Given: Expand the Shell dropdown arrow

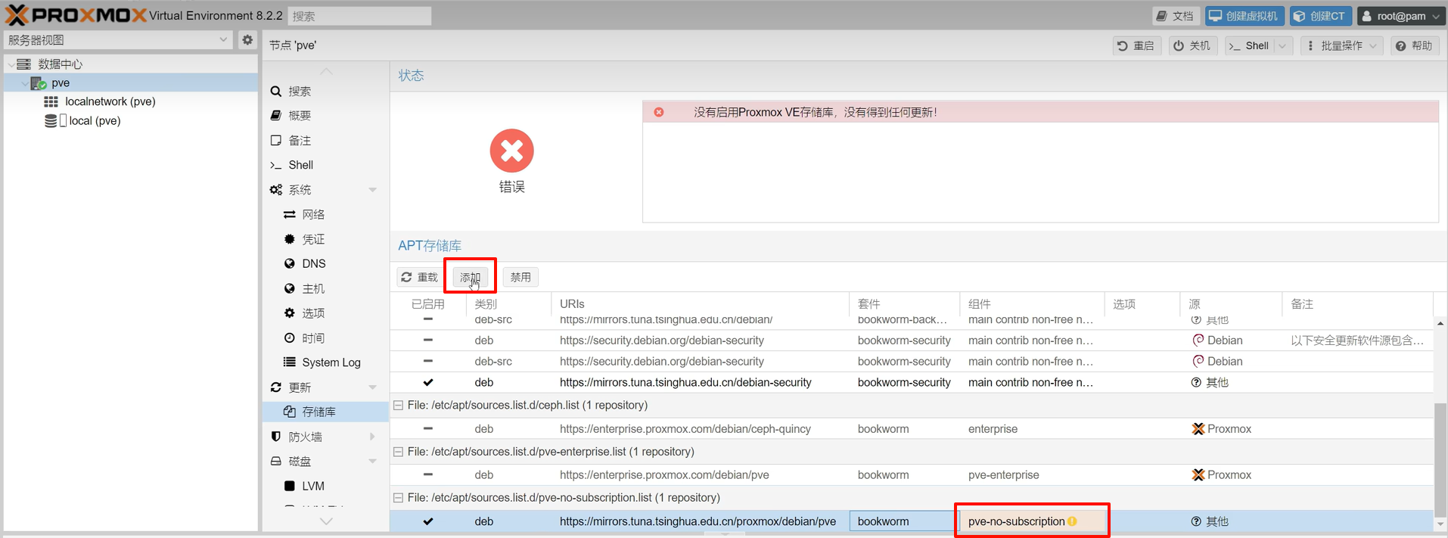Looking at the screenshot, I should pyautogui.click(x=1282, y=46).
